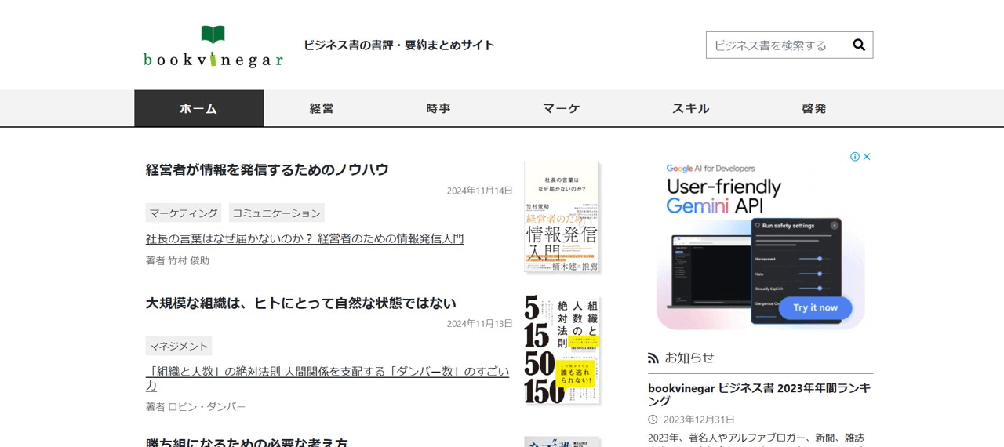Open news 2023年年間ランキング
The image size is (1004, 447).
coord(759,394)
